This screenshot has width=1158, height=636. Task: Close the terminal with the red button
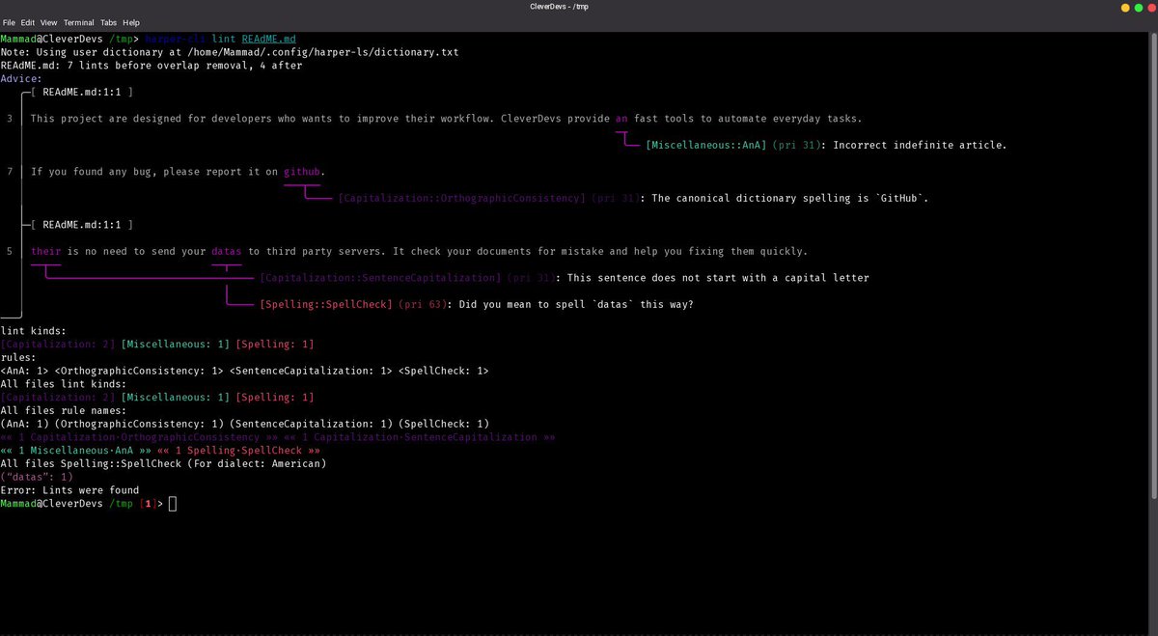[x=1150, y=7]
